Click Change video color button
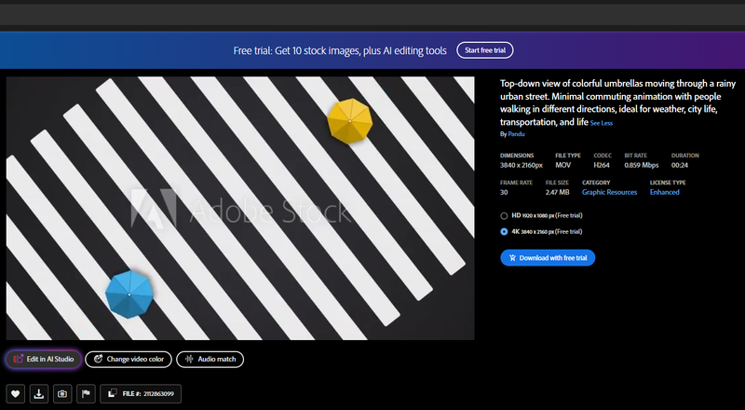 tap(129, 359)
